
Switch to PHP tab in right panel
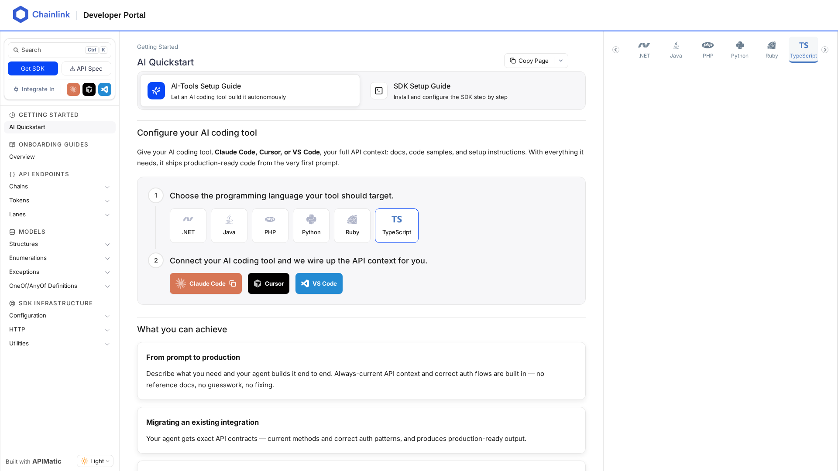(x=708, y=50)
